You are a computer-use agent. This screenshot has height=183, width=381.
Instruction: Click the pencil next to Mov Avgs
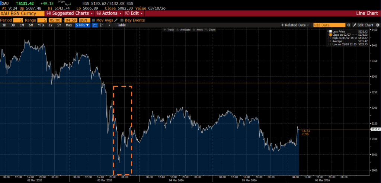(x=116, y=20)
